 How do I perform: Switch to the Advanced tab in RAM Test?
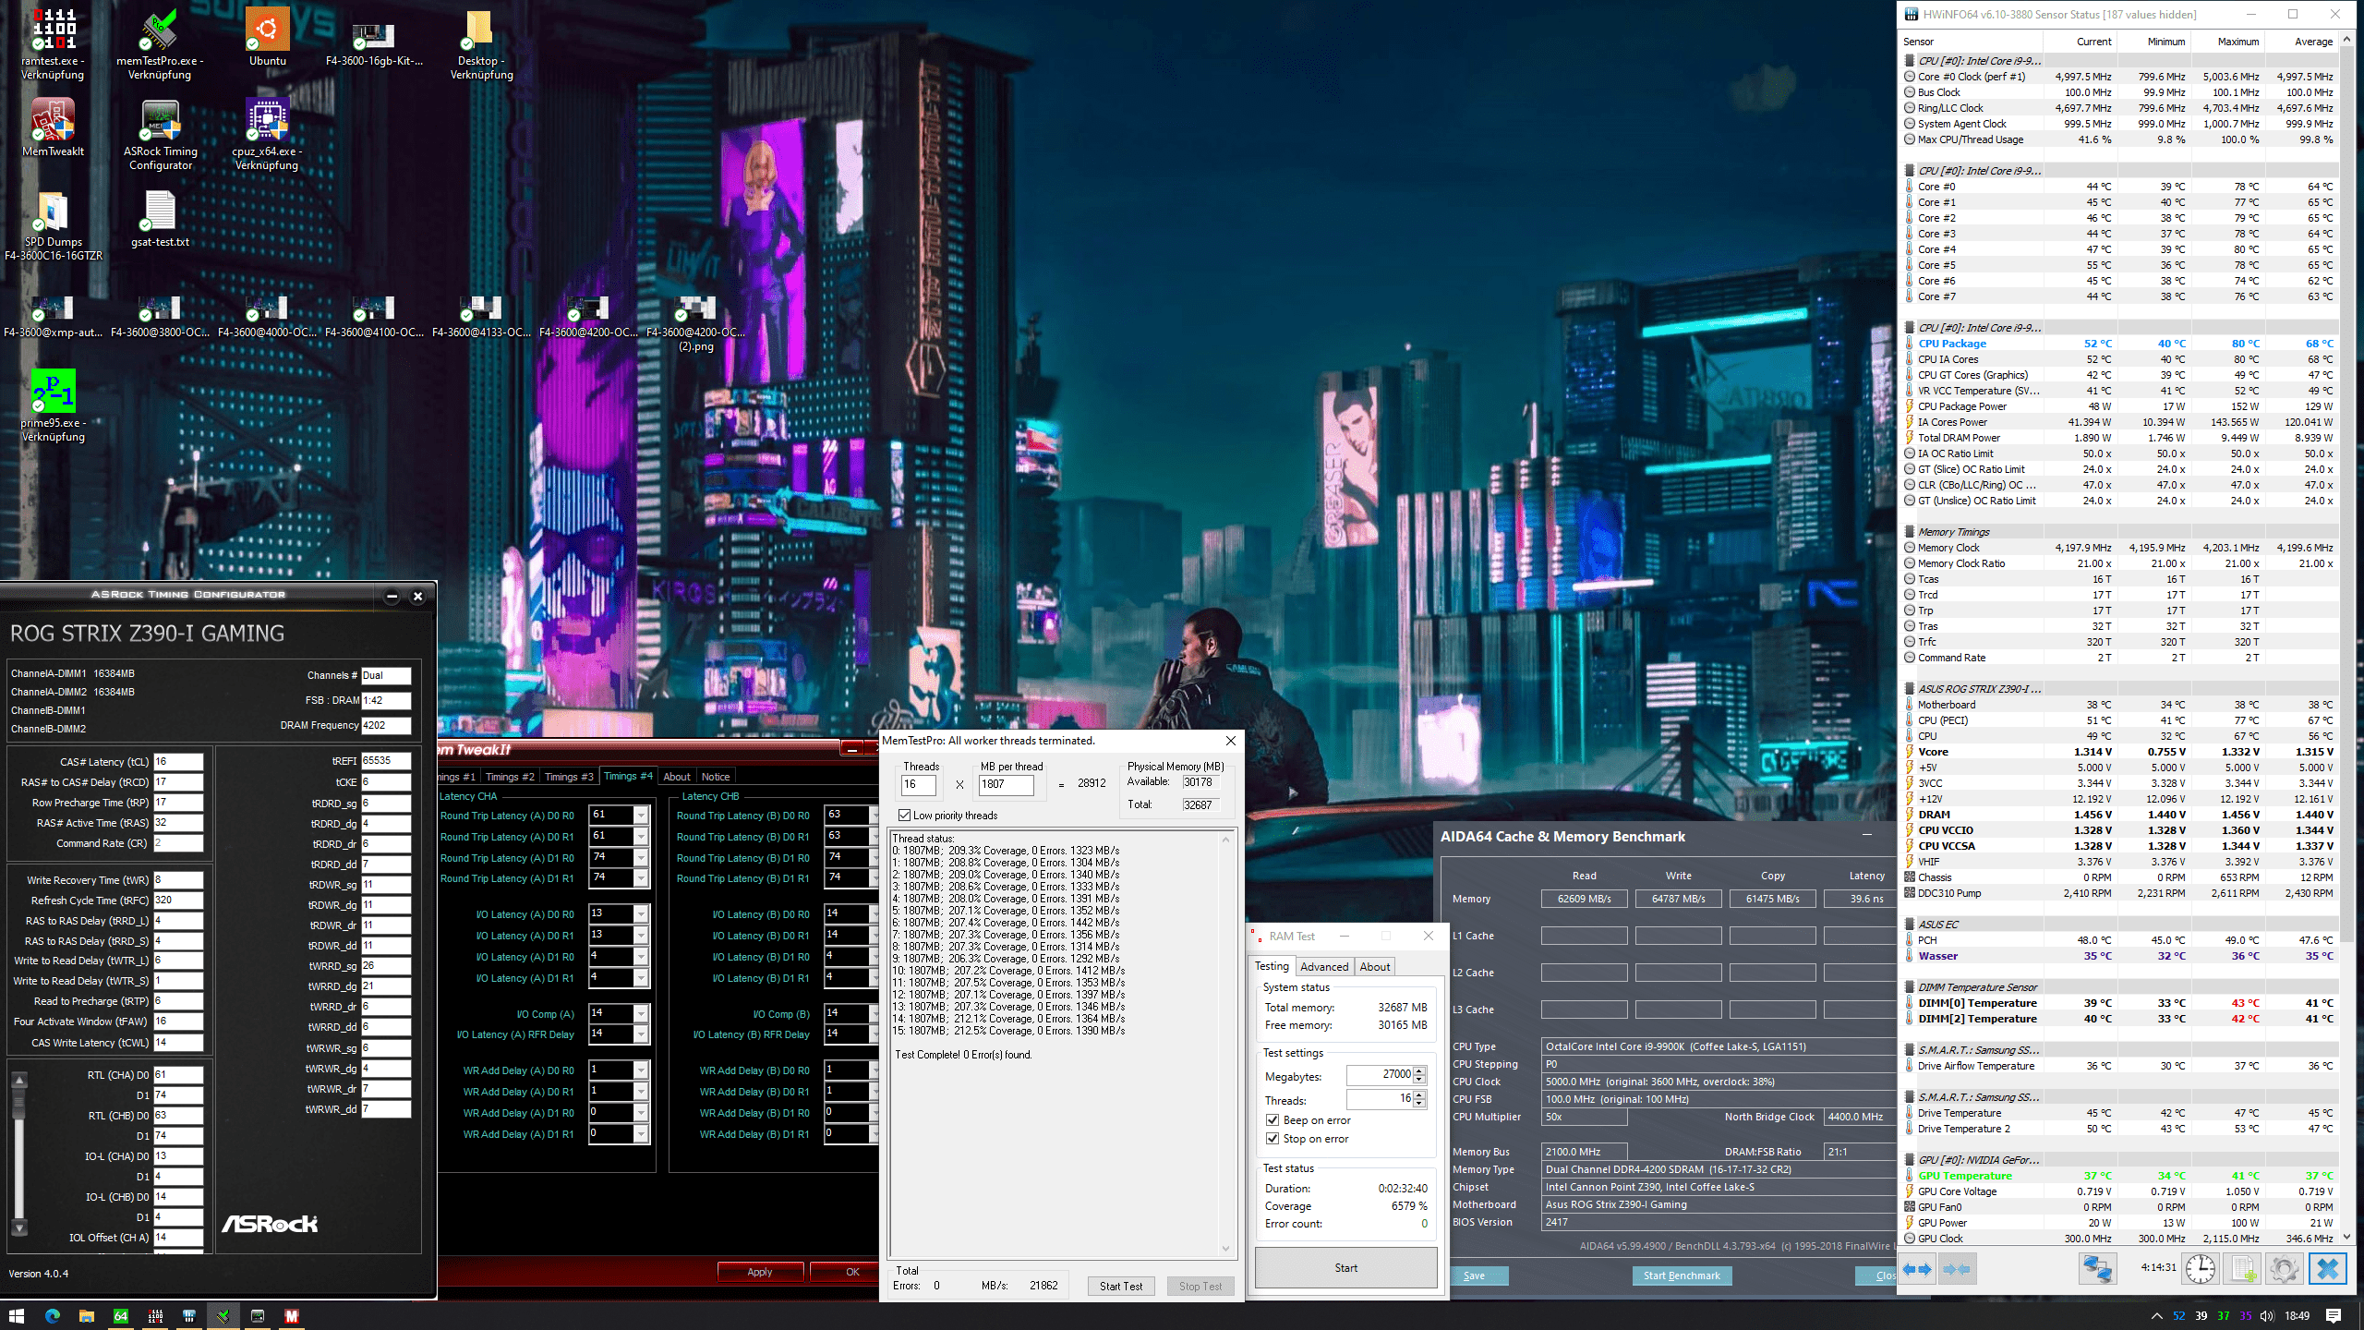[1324, 966]
